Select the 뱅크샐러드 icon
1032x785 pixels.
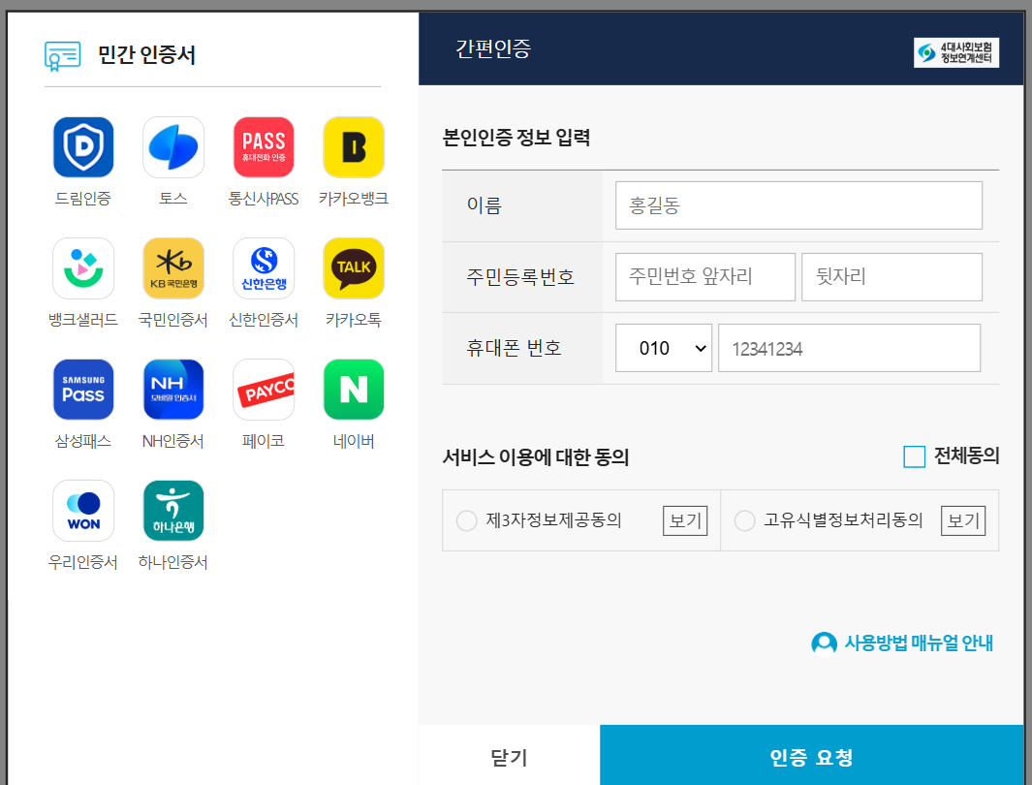(x=83, y=268)
